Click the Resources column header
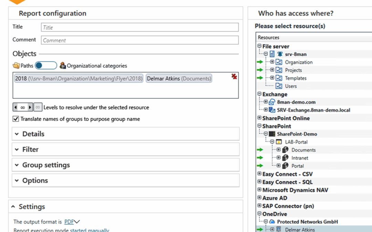This screenshot has width=372, height=232. coord(314,37)
